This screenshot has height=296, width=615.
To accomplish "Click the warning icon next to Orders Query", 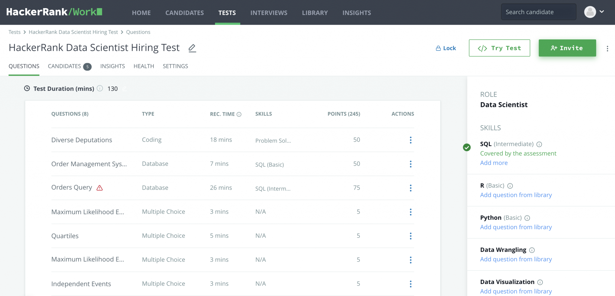I will (100, 188).
